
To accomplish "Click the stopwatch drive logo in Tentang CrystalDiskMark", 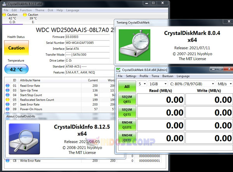I will (134, 45).
